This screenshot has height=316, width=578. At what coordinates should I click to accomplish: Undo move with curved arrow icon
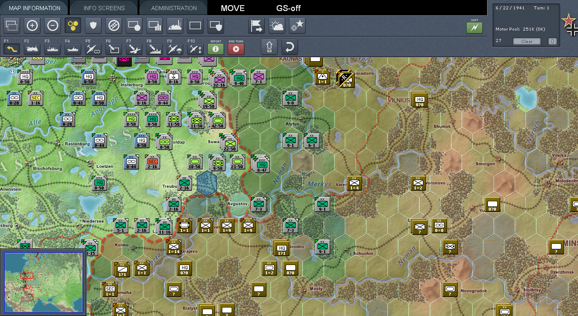pos(289,46)
